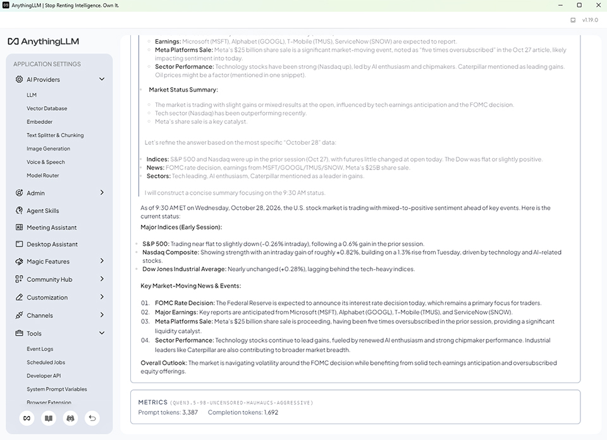Open documentation via the book icon

pos(49,419)
